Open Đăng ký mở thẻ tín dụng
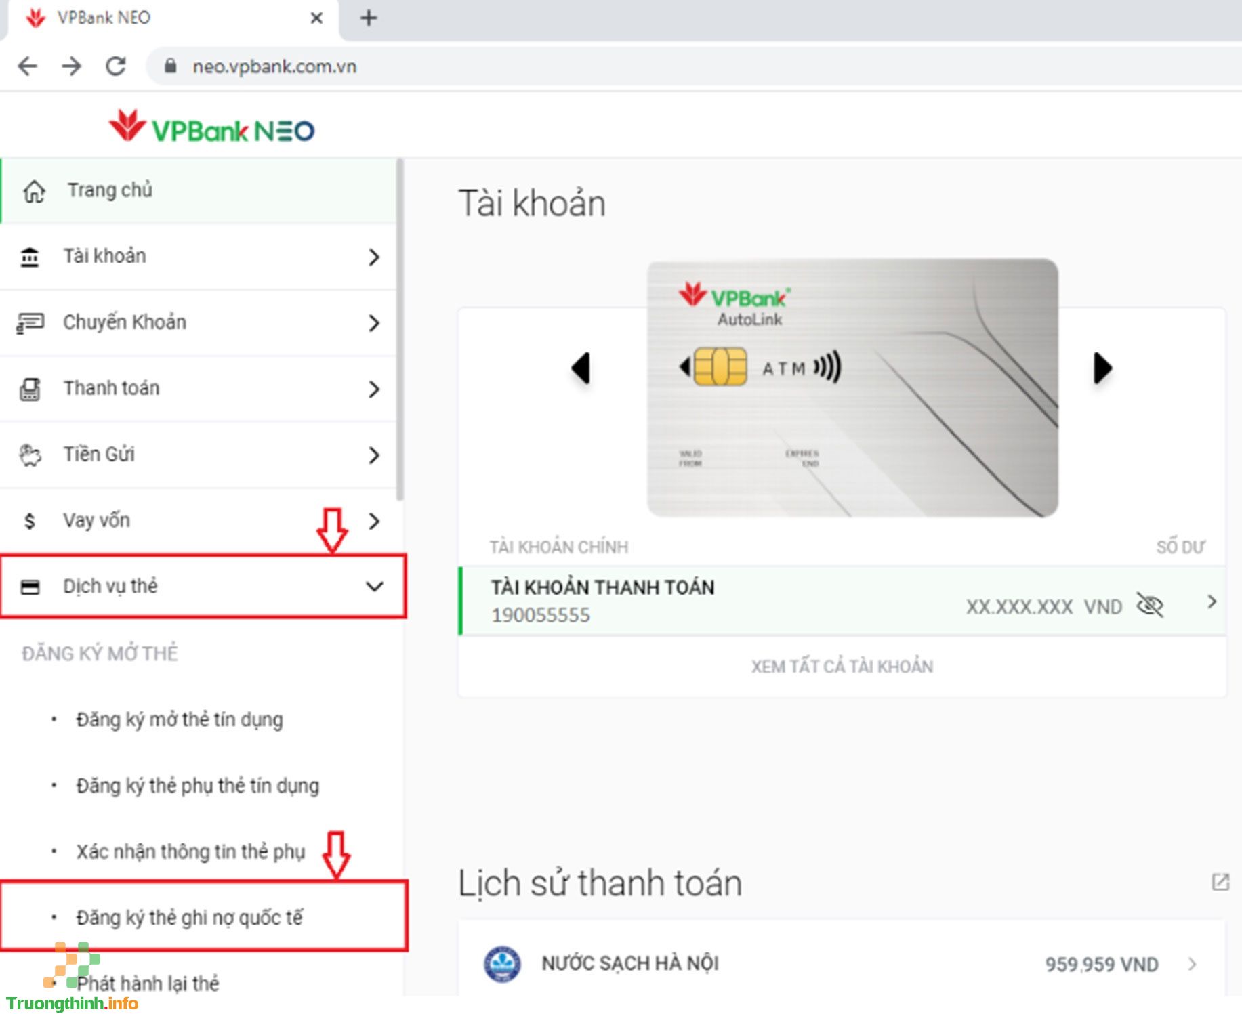The height and width of the screenshot is (1014, 1242). click(x=179, y=719)
